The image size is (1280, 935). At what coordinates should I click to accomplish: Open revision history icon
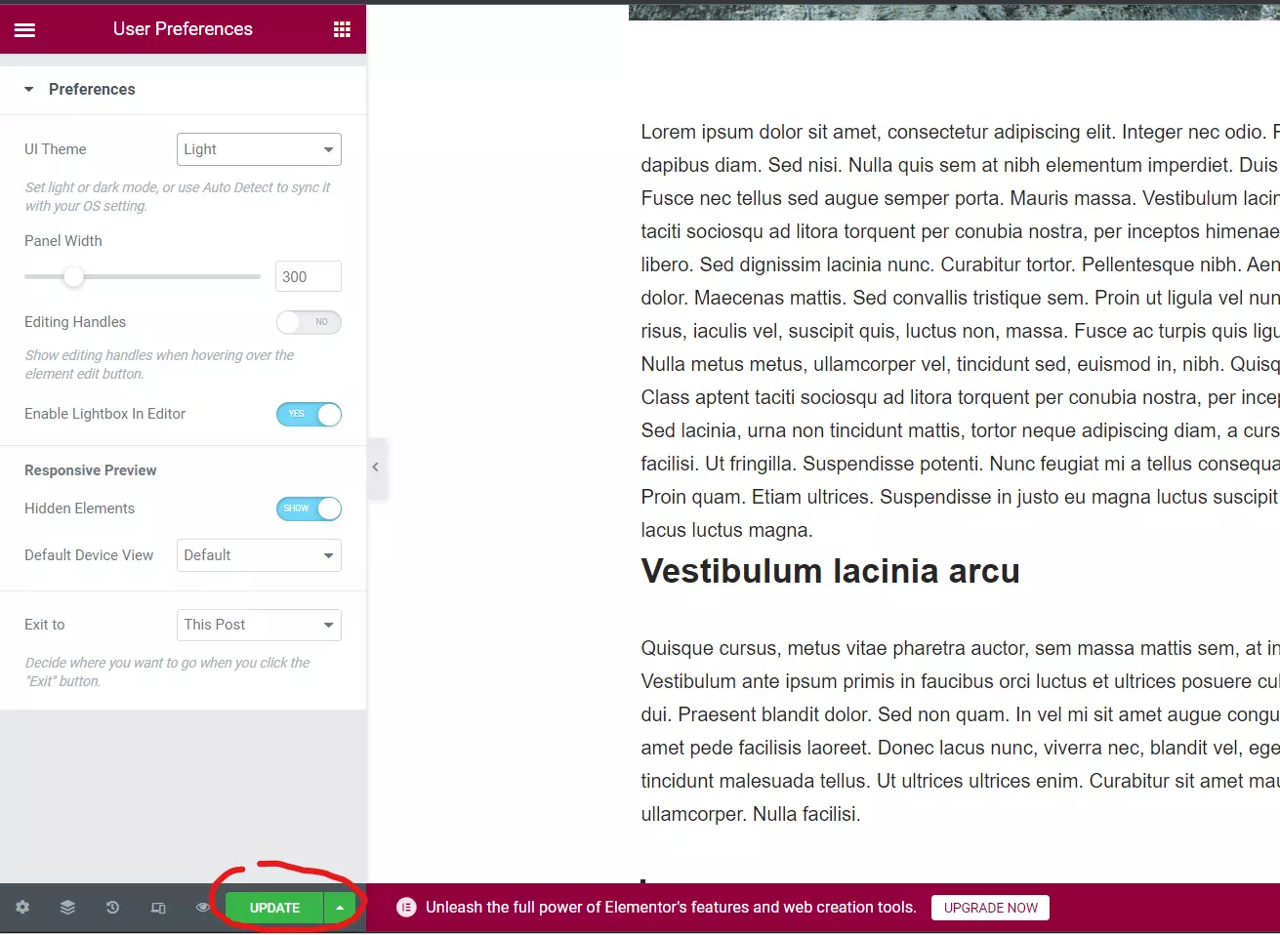[112, 908]
